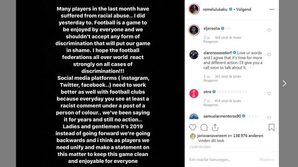The image size is (298, 167).
Task: Open the comment speech bubble icon
Action: 204,128
